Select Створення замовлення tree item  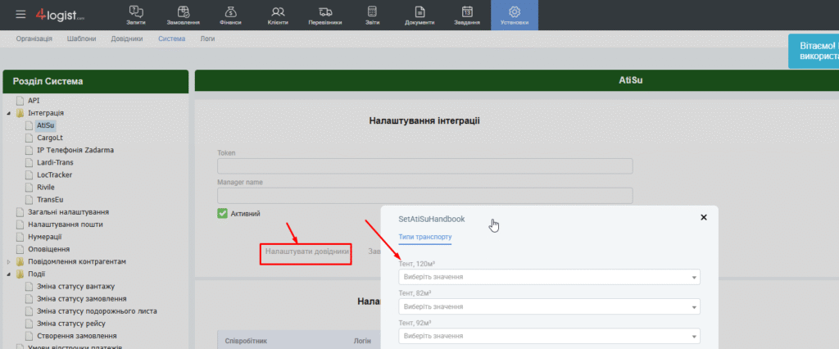[x=76, y=336]
